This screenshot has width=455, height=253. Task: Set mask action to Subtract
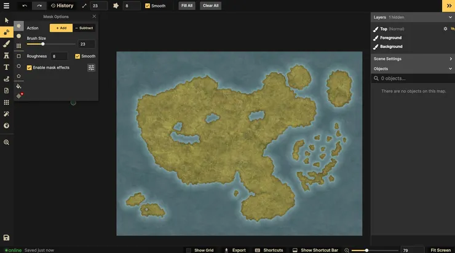(84, 28)
